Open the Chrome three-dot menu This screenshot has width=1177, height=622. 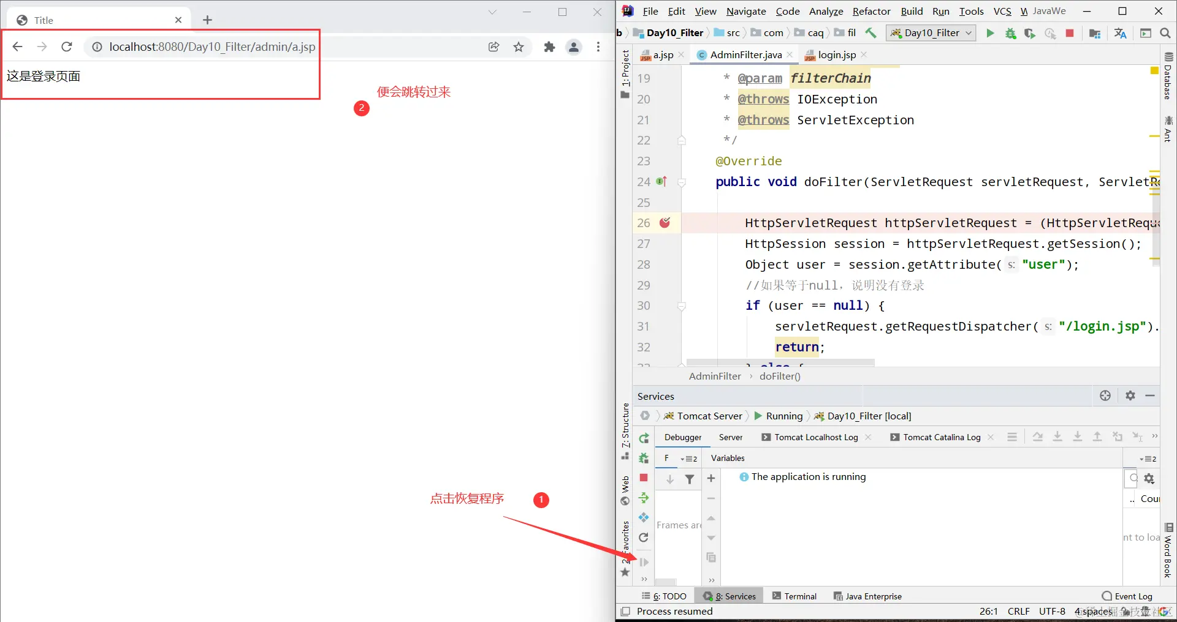pos(598,47)
